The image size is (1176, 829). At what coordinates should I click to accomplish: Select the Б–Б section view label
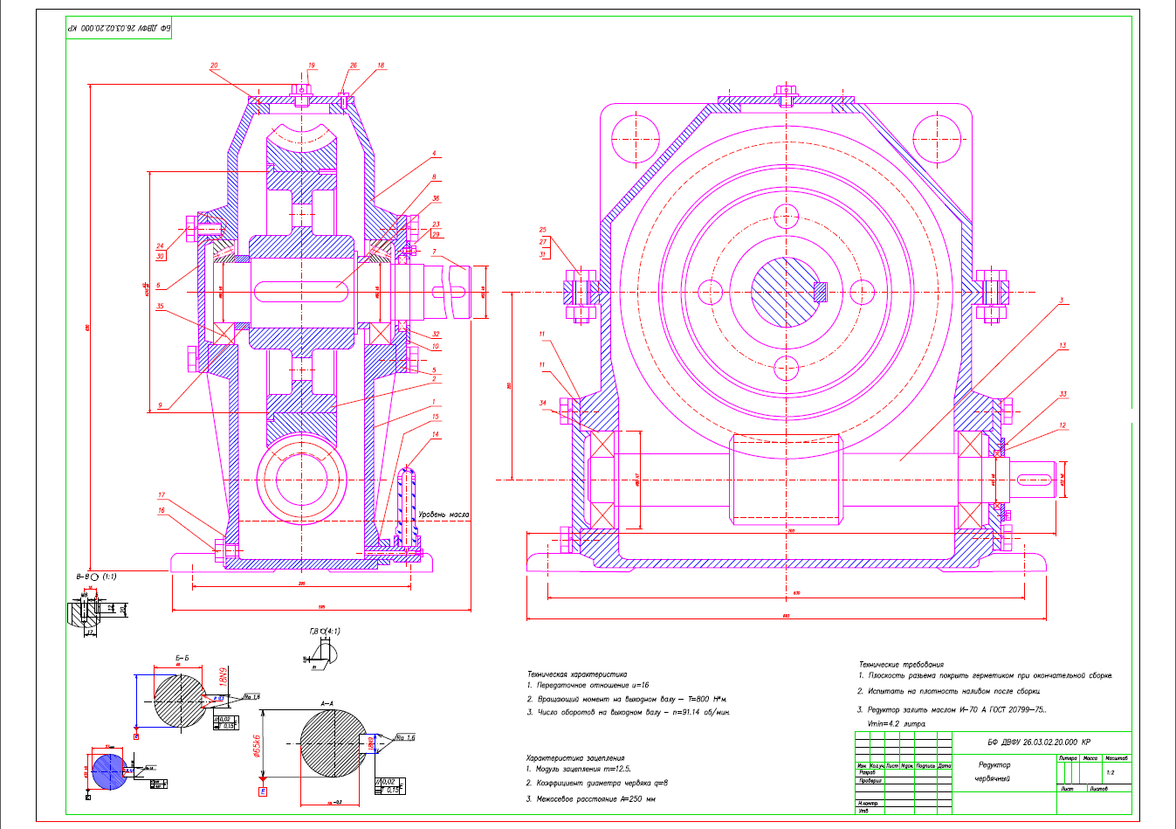(x=182, y=659)
